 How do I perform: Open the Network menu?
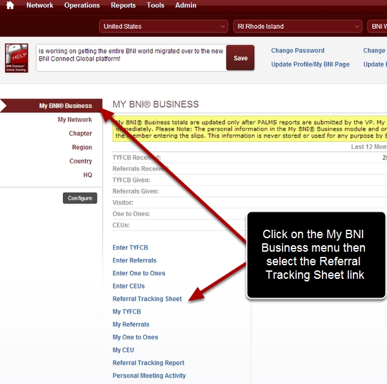click(x=39, y=6)
